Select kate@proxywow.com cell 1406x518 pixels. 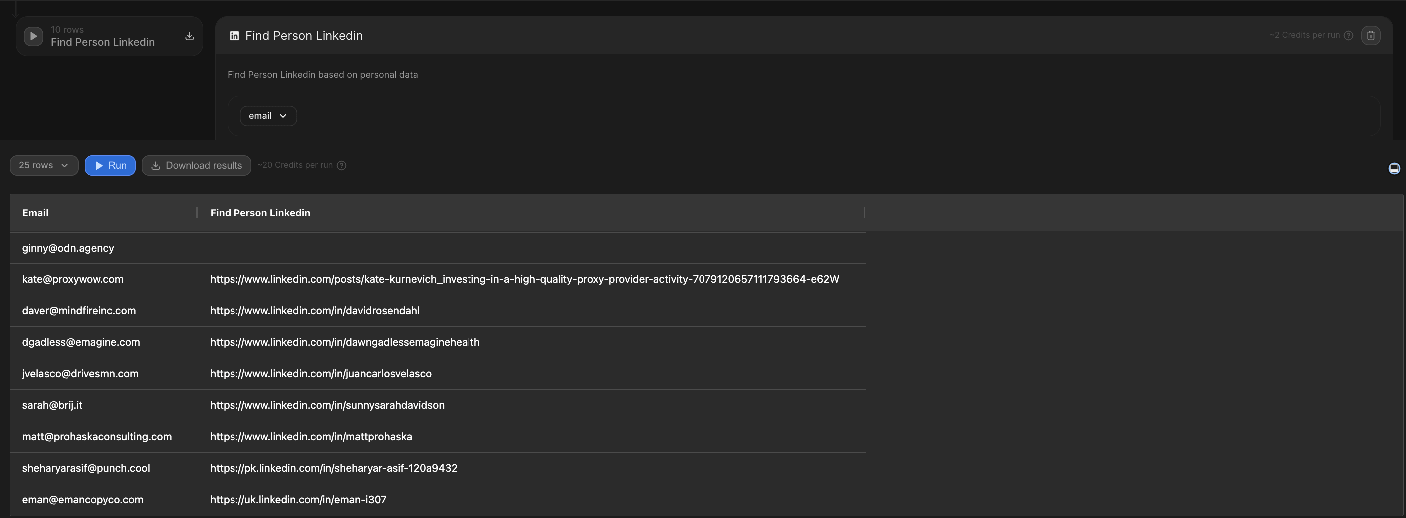click(104, 279)
